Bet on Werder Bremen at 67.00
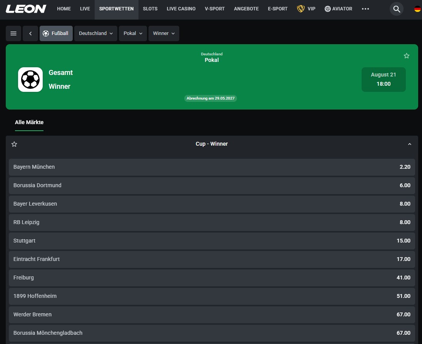The width and height of the screenshot is (422, 344). (x=212, y=315)
